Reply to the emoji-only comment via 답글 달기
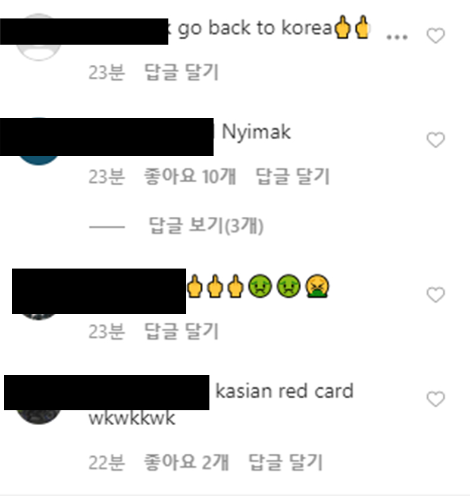This screenshot has height=496, width=470. [x=181, y=332]
